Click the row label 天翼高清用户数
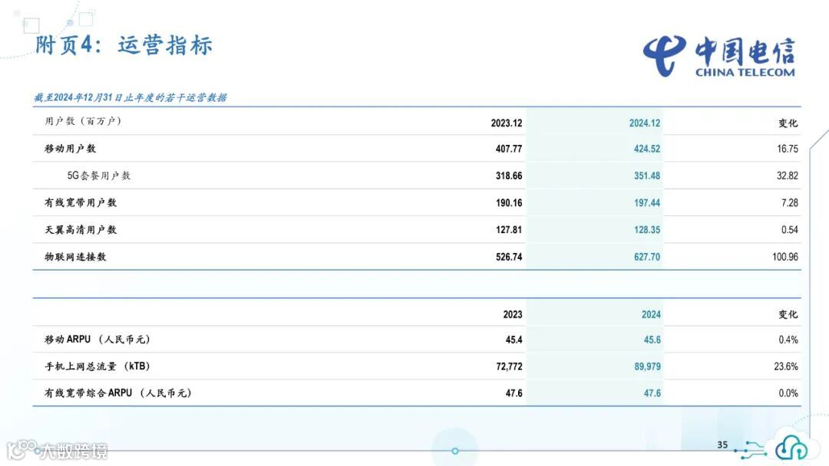This screenshot has width=829, height=466. pos(81,230)
